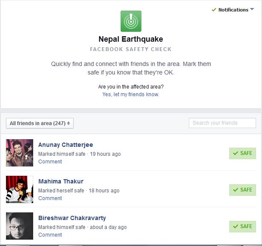Image resolution: width=262 pixels, height=246 pixels.
Task: Visit Anunay Chatterjee's profile via name
Action: tap(65, 145)
